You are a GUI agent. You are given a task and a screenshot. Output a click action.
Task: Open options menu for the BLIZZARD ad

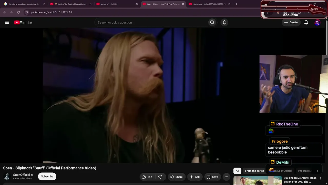point(320,178)
